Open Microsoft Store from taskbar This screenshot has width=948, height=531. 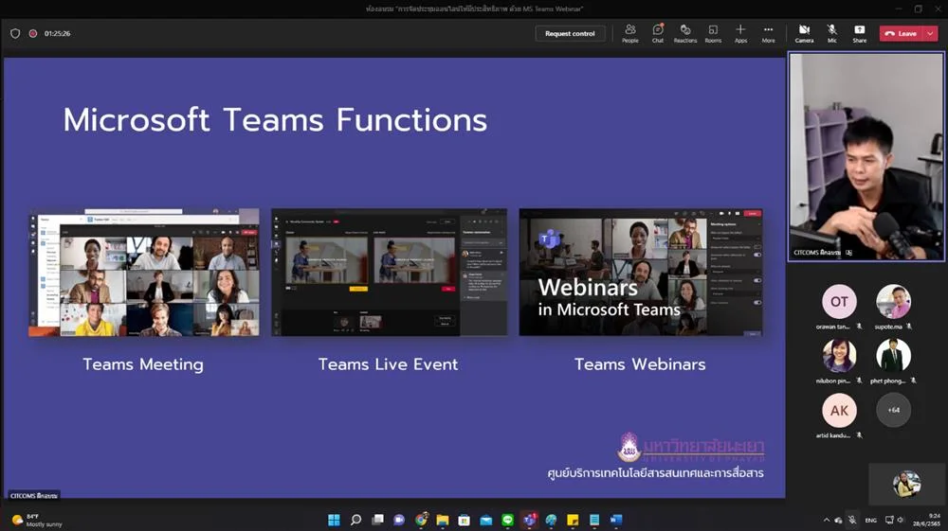(x=465, y=520)
